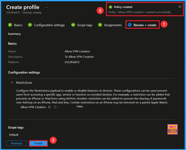This screenshot has width=186, height=150.
Task: Click the blue step icon before Review + create
Action: pos(130,25)
